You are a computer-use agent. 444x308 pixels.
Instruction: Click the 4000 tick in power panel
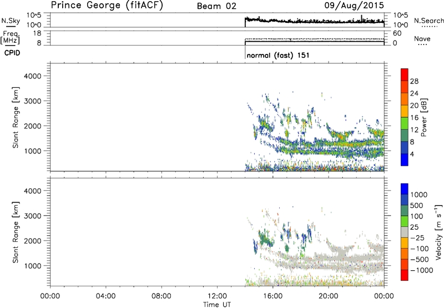(x=32, y=76)
